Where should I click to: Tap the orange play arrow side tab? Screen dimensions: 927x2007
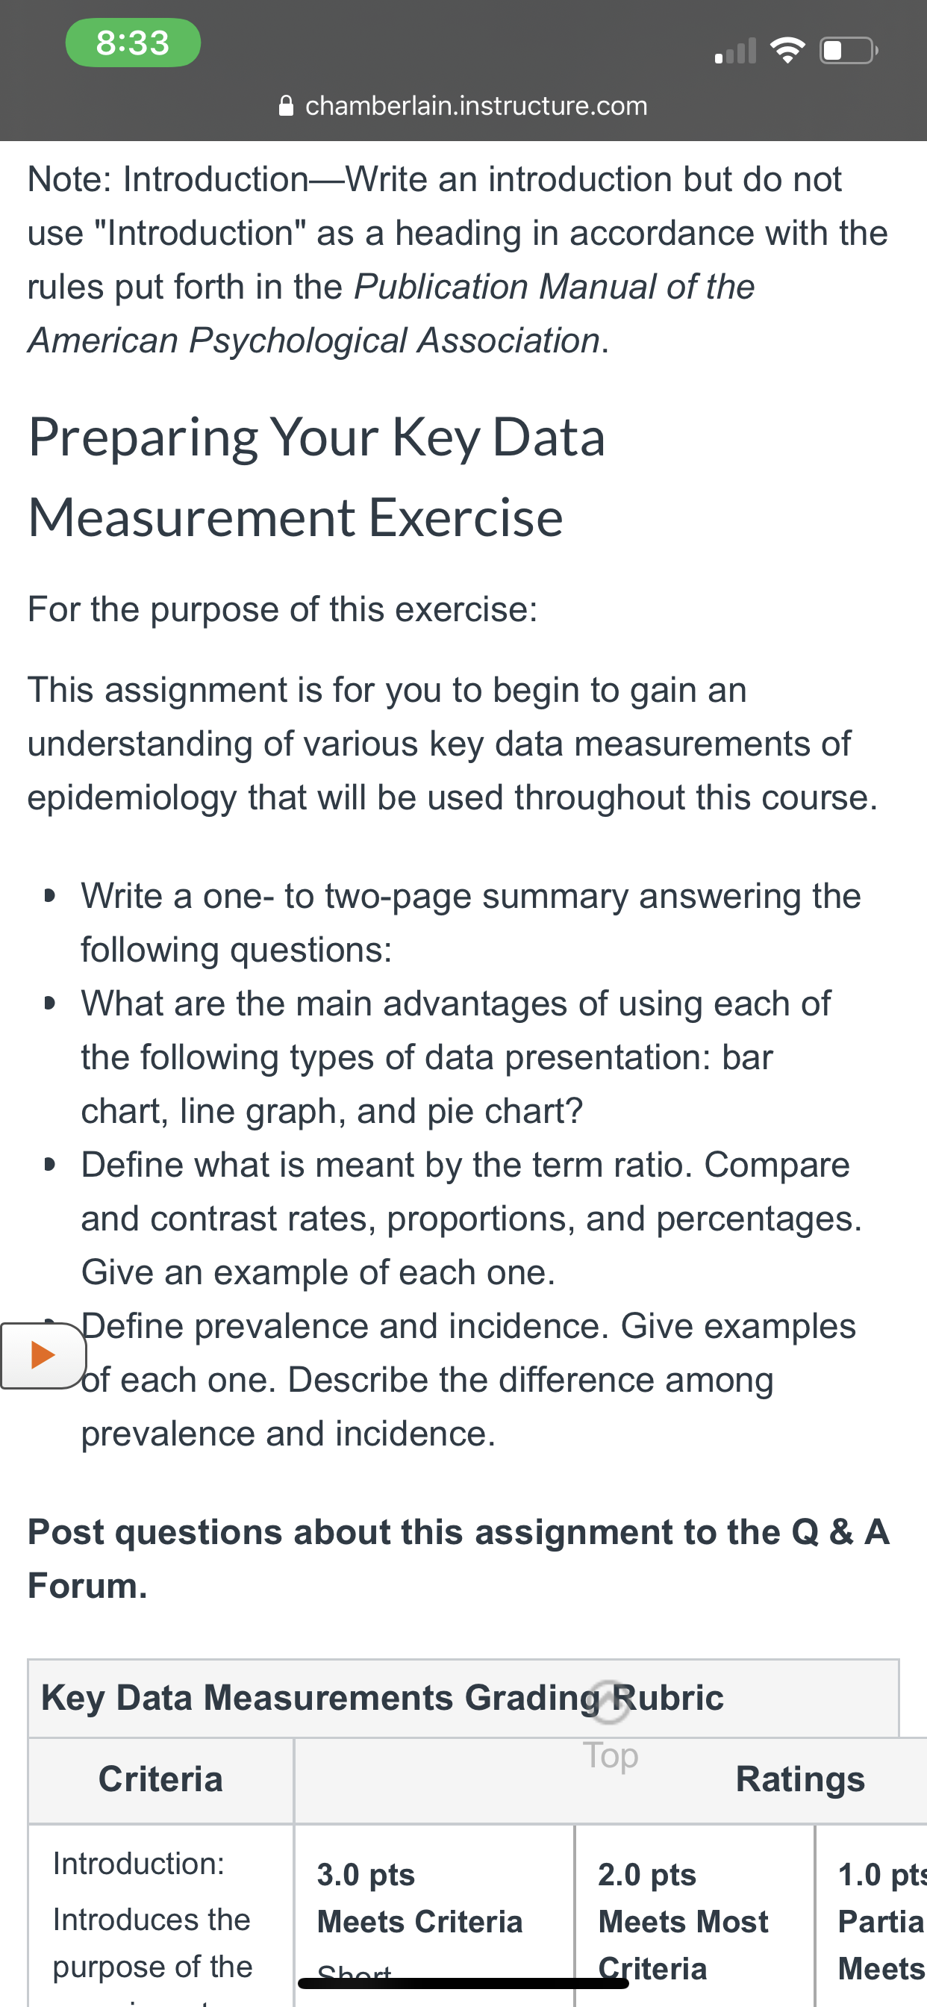(43, 1356)
